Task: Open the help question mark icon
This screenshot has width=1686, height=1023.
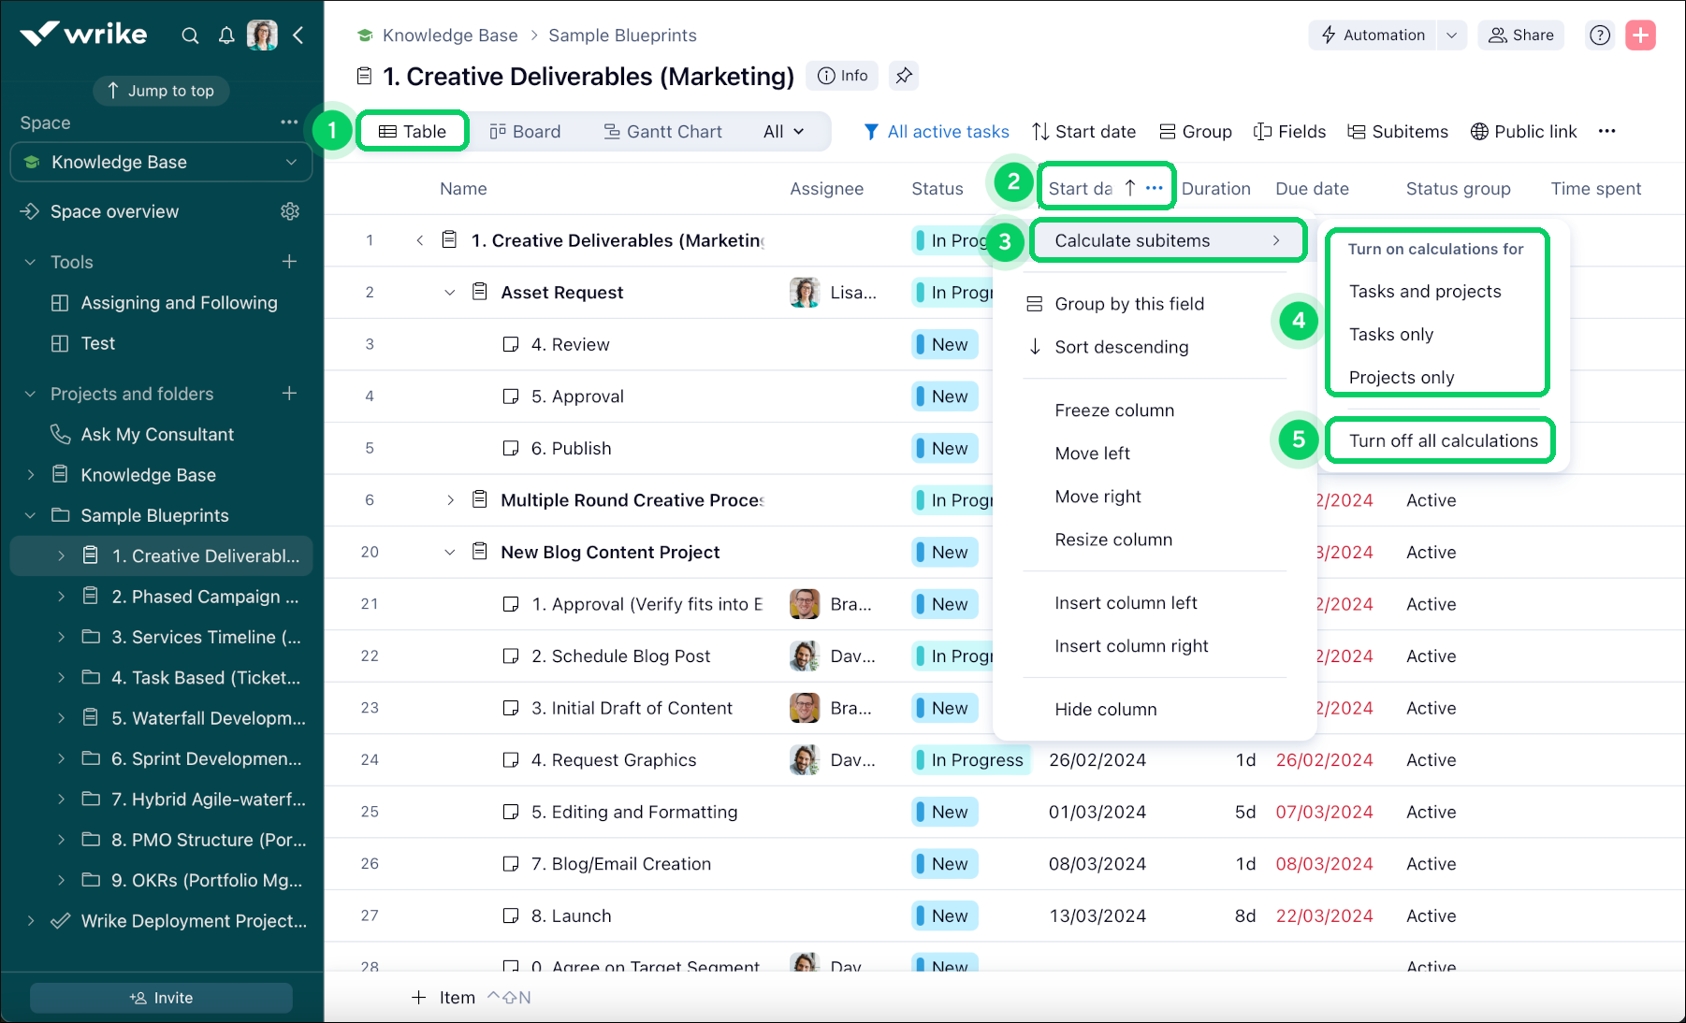Action: 1599,36
